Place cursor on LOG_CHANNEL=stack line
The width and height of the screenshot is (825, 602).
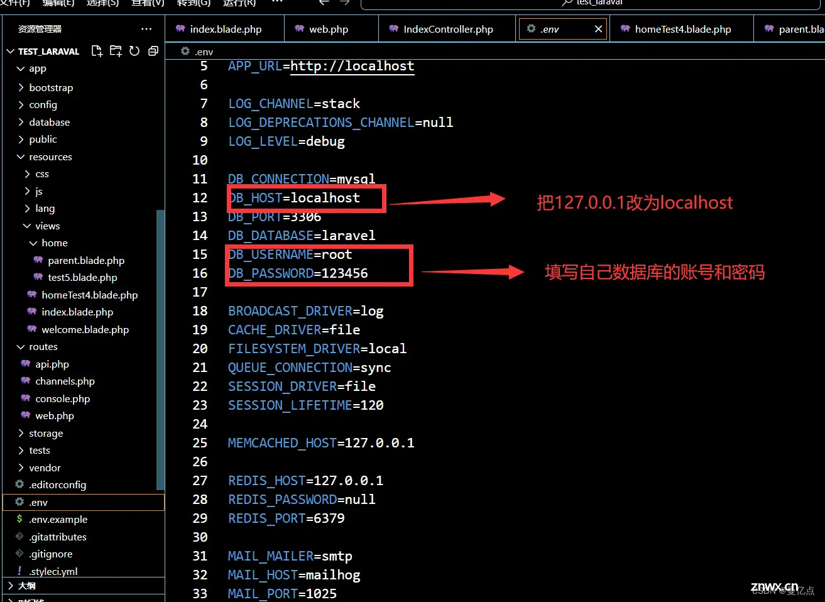pos(294,104)
